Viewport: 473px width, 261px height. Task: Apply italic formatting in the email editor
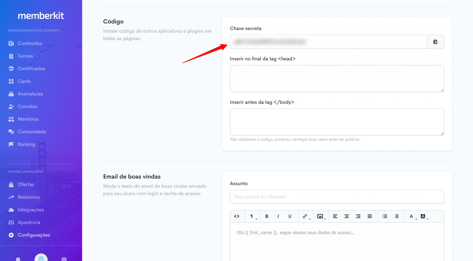point(278,216)
